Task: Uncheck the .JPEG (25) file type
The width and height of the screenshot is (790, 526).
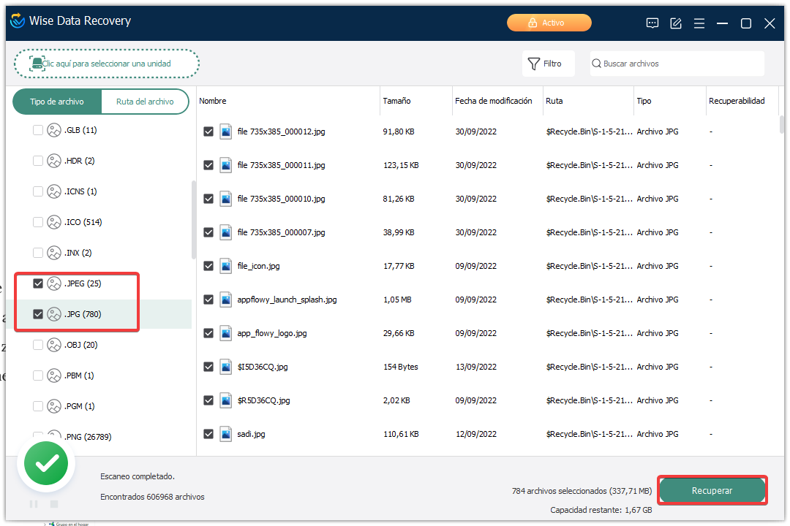Action: click(38, 283)
